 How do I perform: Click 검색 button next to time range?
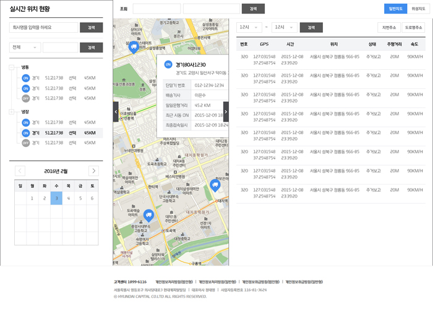tap(311, 27)
